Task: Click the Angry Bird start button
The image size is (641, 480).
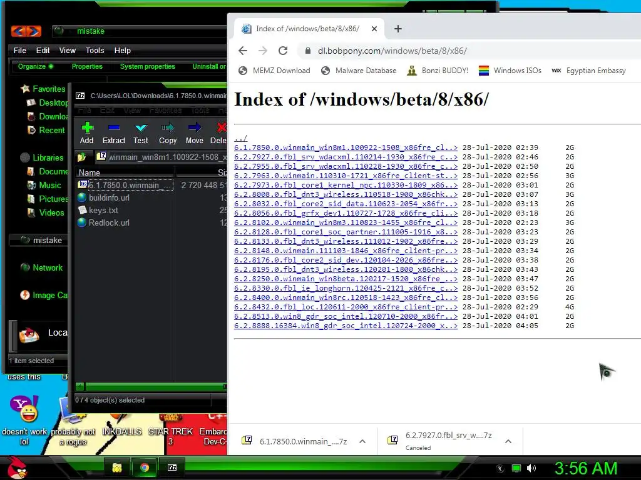Action: click(17, 467)
